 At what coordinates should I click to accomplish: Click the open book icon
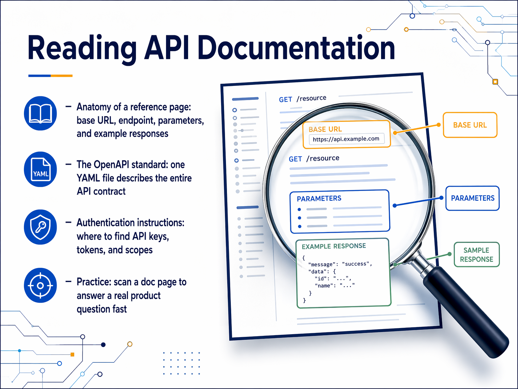tap(40, 113)
